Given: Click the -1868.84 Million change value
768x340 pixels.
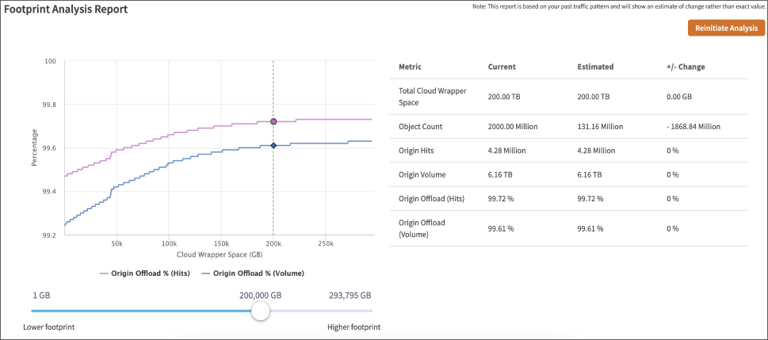Looking at the screenshot, I should tap(693, 126).
